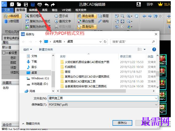Toggle the 2维线框 wireframe view mode
Screen dimensions: 175x131
12,16
